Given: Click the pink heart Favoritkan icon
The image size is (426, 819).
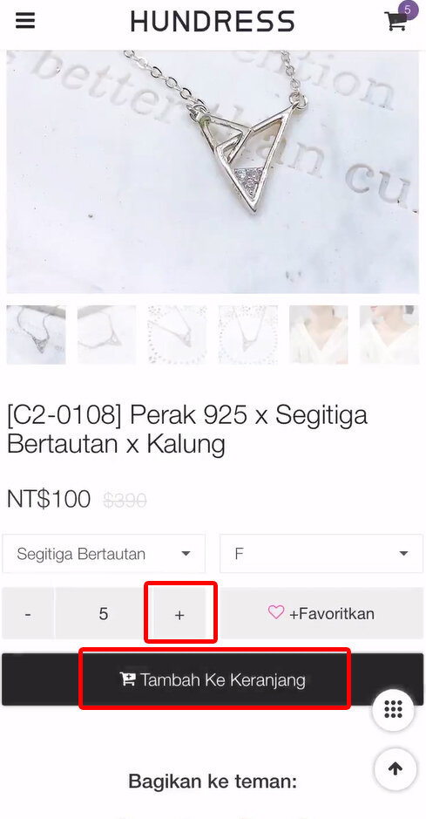Looking at the screenshot, I should pos(276,612).
